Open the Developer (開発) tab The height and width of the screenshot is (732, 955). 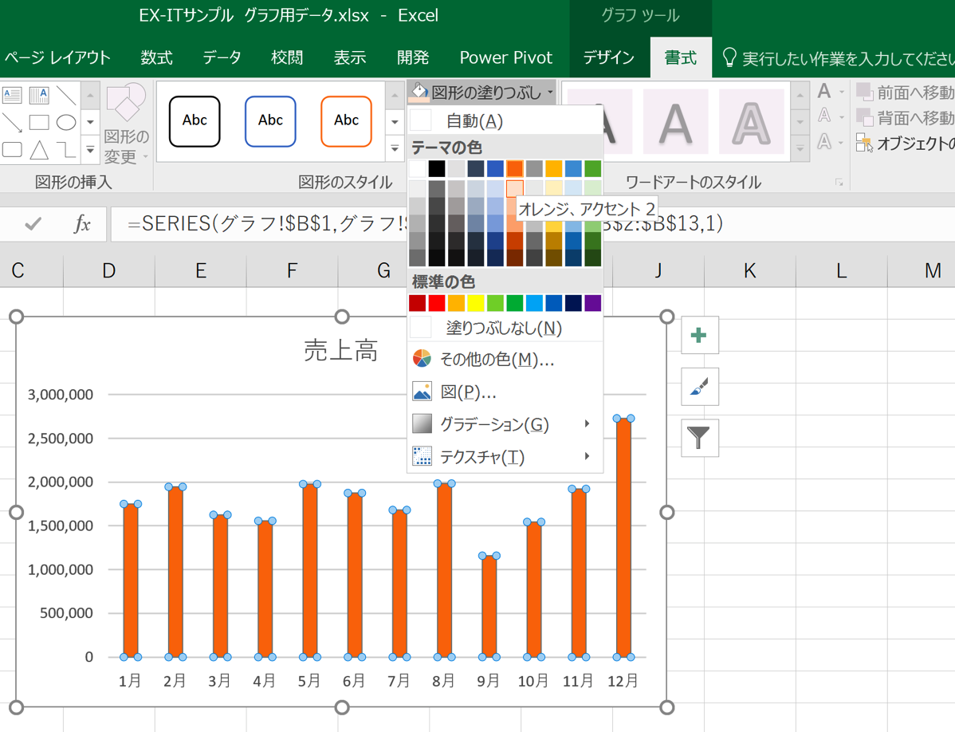click(x=413, y=58)
